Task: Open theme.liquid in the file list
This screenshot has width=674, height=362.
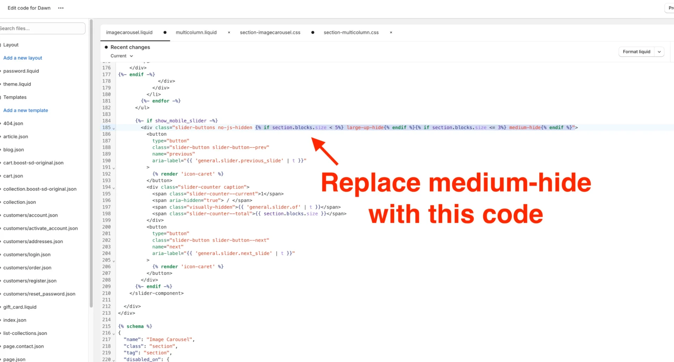Action: (17, 84)
